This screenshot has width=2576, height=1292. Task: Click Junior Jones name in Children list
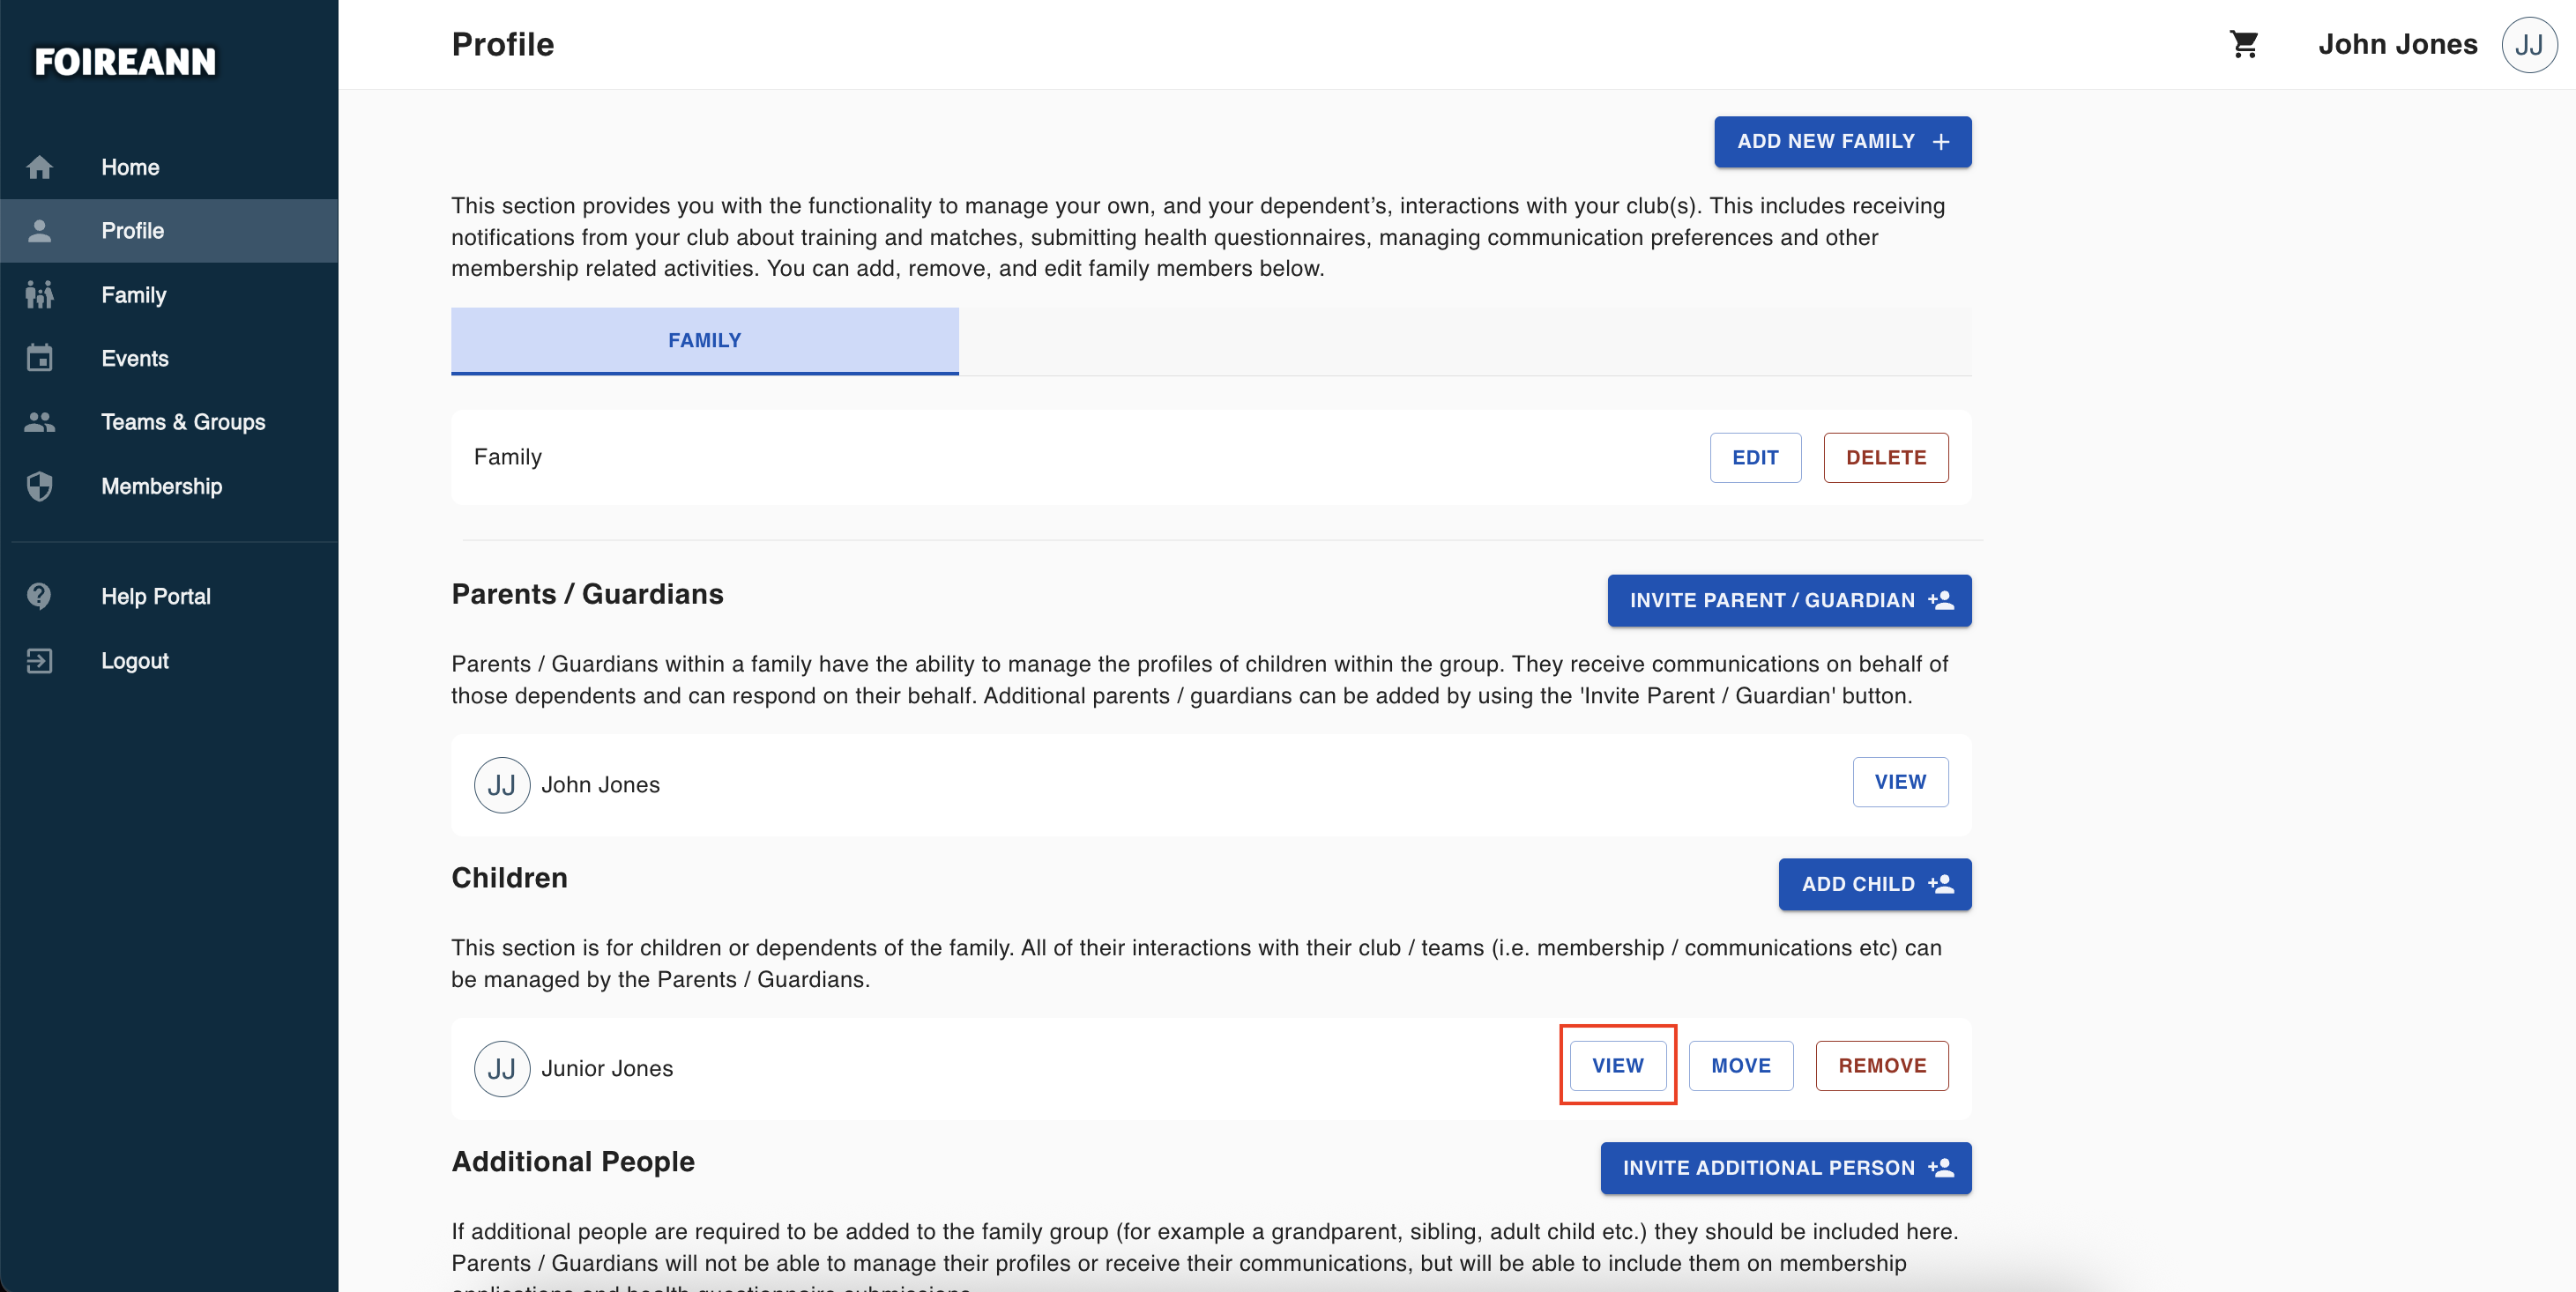(x=607, y=1069)
